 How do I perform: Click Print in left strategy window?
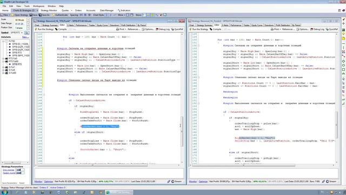click(121, 29)
